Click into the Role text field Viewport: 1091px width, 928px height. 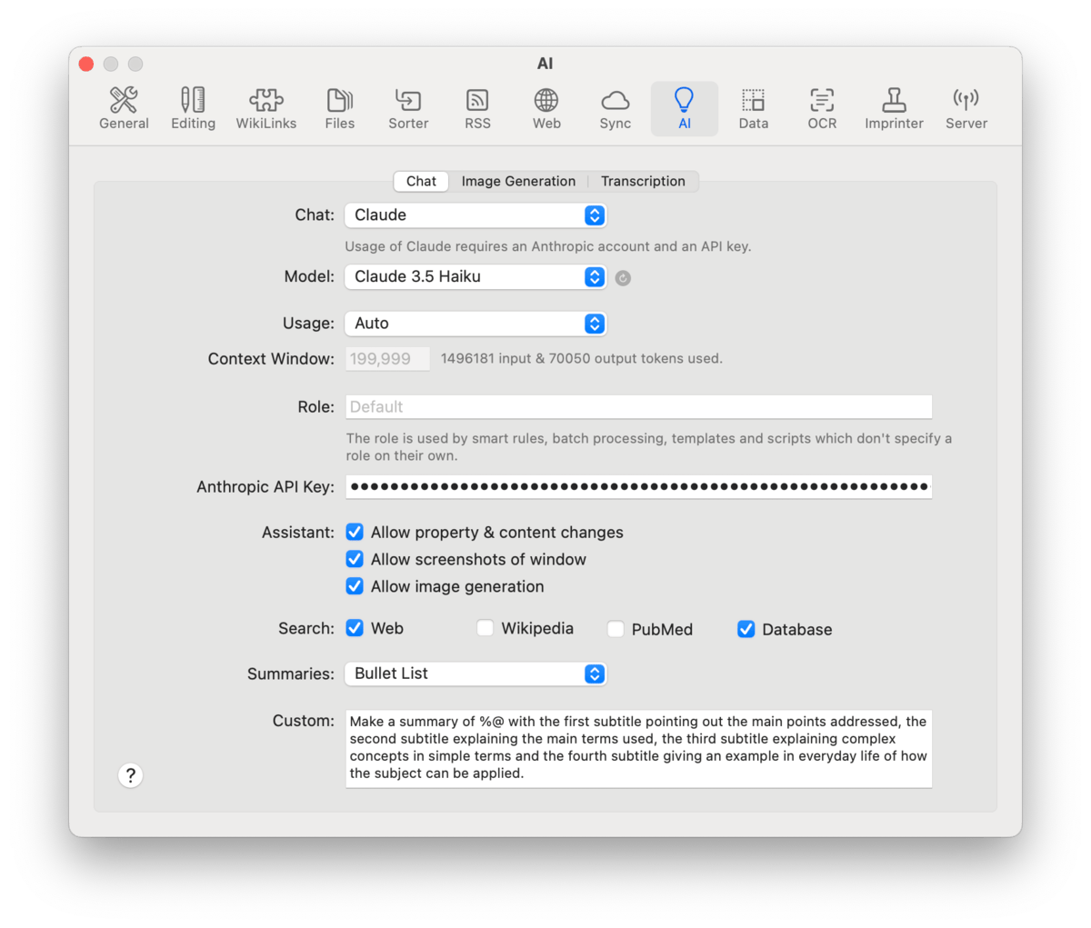[x=638, y=407]
